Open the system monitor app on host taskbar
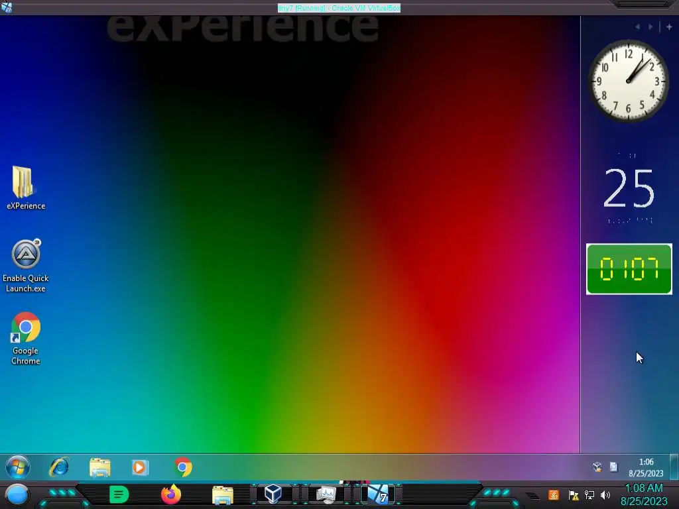 pos(326,494)
